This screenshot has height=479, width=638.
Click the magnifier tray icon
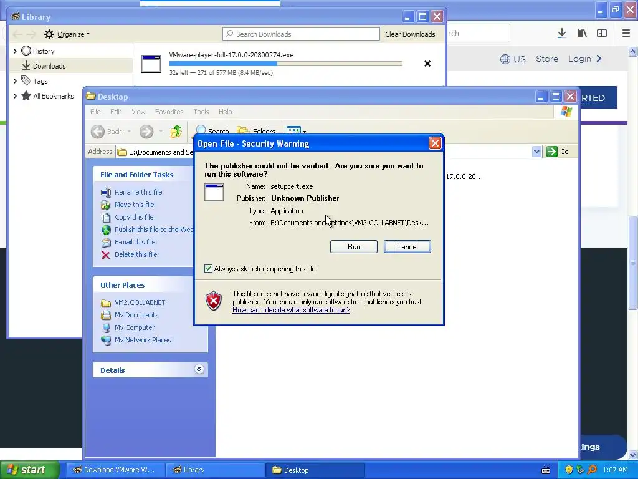pos(592,470)
